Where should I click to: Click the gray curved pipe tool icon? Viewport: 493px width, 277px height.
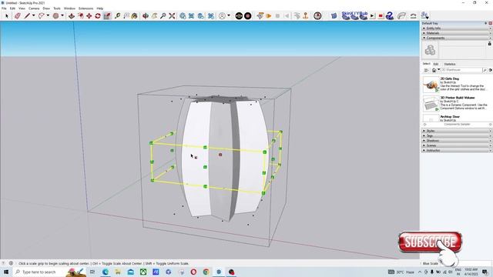pos(401,15)
